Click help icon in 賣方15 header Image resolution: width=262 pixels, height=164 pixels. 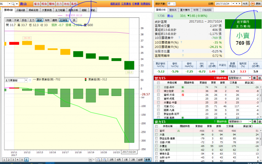[214, 121]
